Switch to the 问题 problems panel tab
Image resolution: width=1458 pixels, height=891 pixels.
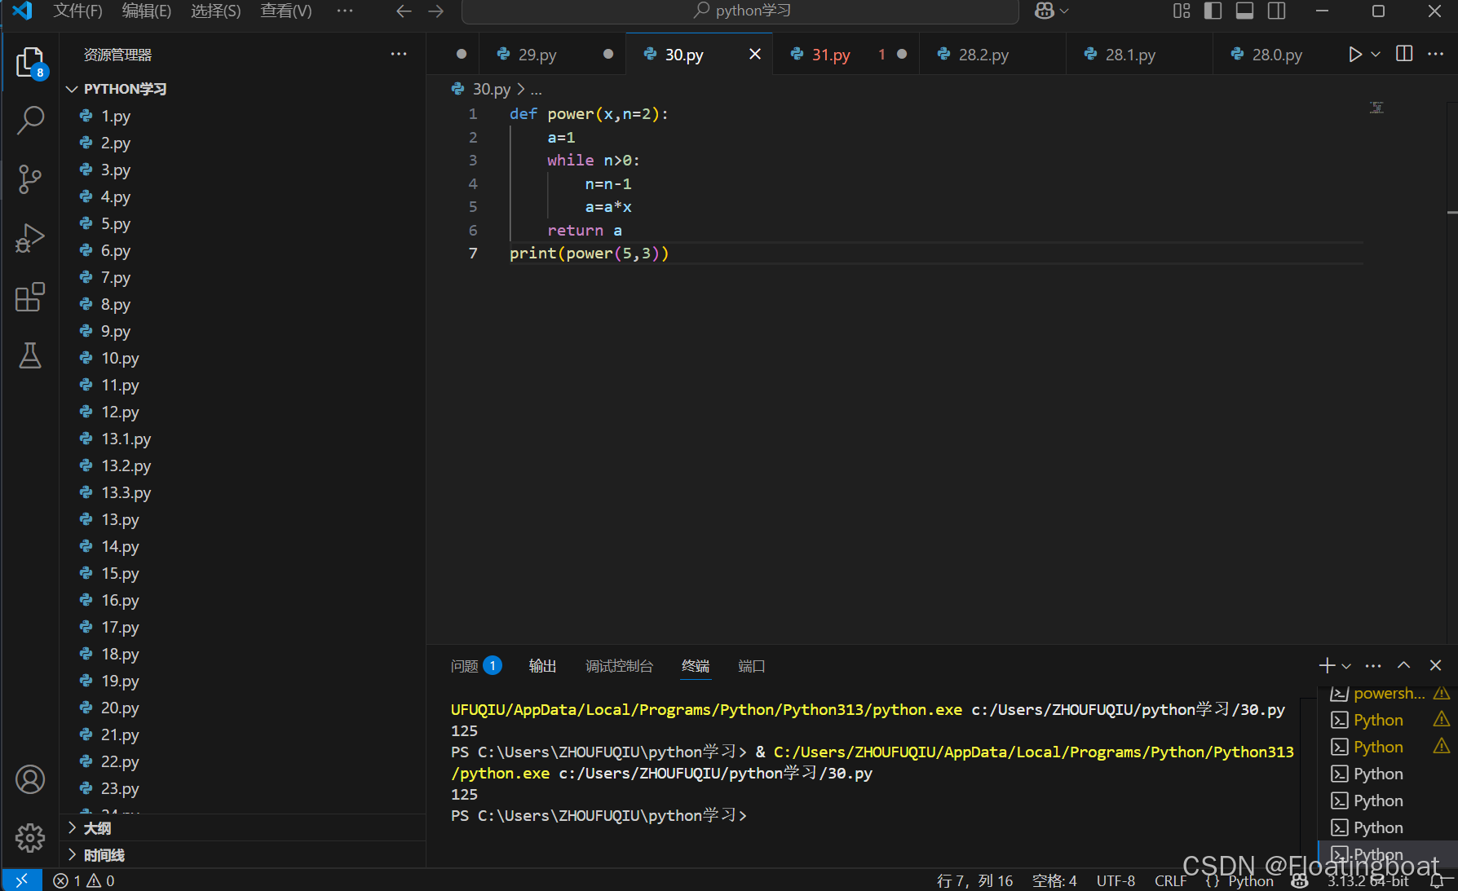(465, 666)
